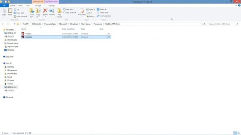This screenshot has height=135, width=241.
Task: Sort by the Type column header
Action: (x=83, y=29)
